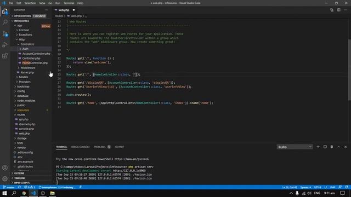Screen dimensions: 351x197
Task: Open the Manage gear icon
Action: pyautogui.click(x=5, y=179)
